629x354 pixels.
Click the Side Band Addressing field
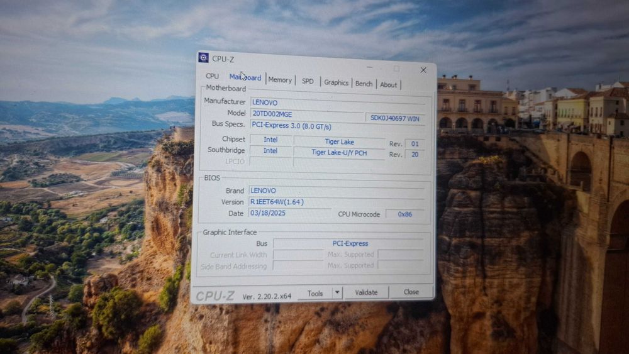[298, 265]
